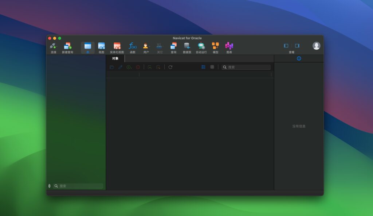The image size is (373, 216).
Task: Open the 模型 (Model) designer icon
Action: [x=215, y=47]
